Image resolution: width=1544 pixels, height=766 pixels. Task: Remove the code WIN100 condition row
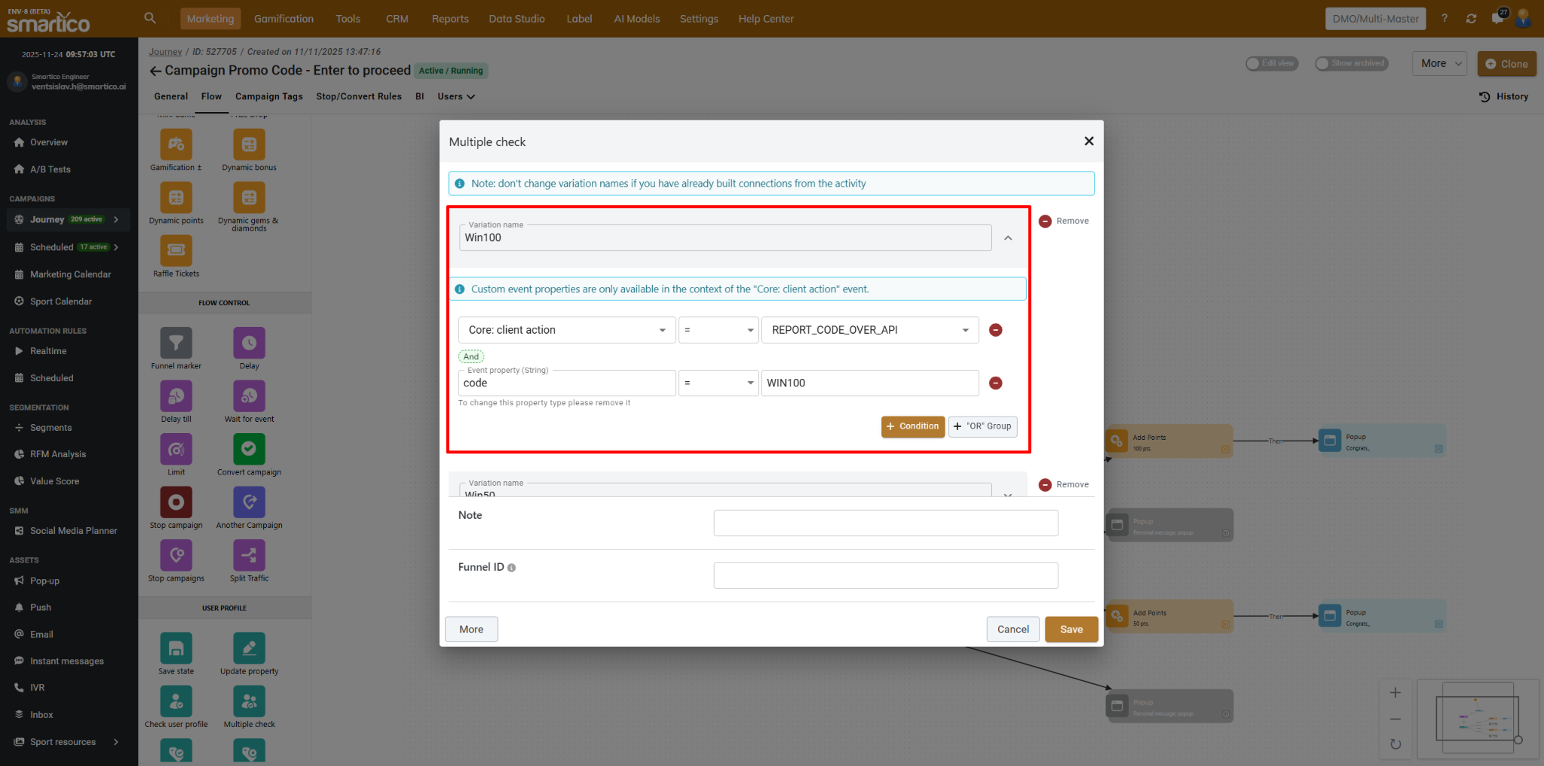point(995,383)
